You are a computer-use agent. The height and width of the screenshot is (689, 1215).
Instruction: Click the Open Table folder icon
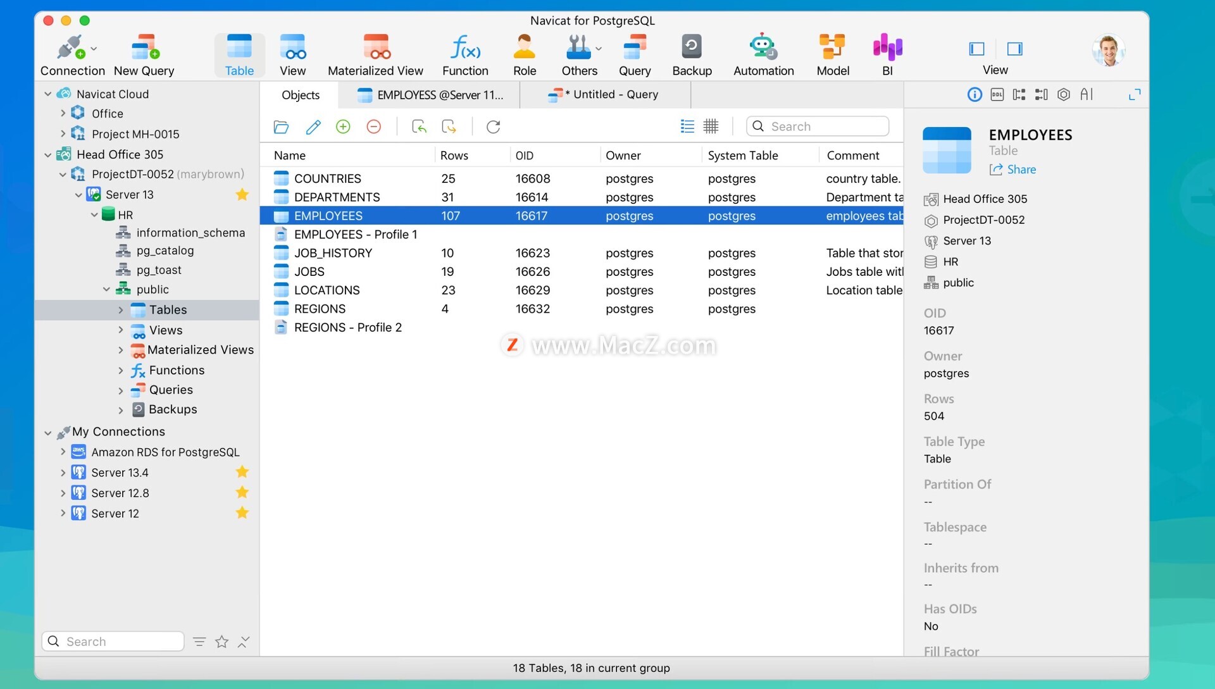coord(281,127)
